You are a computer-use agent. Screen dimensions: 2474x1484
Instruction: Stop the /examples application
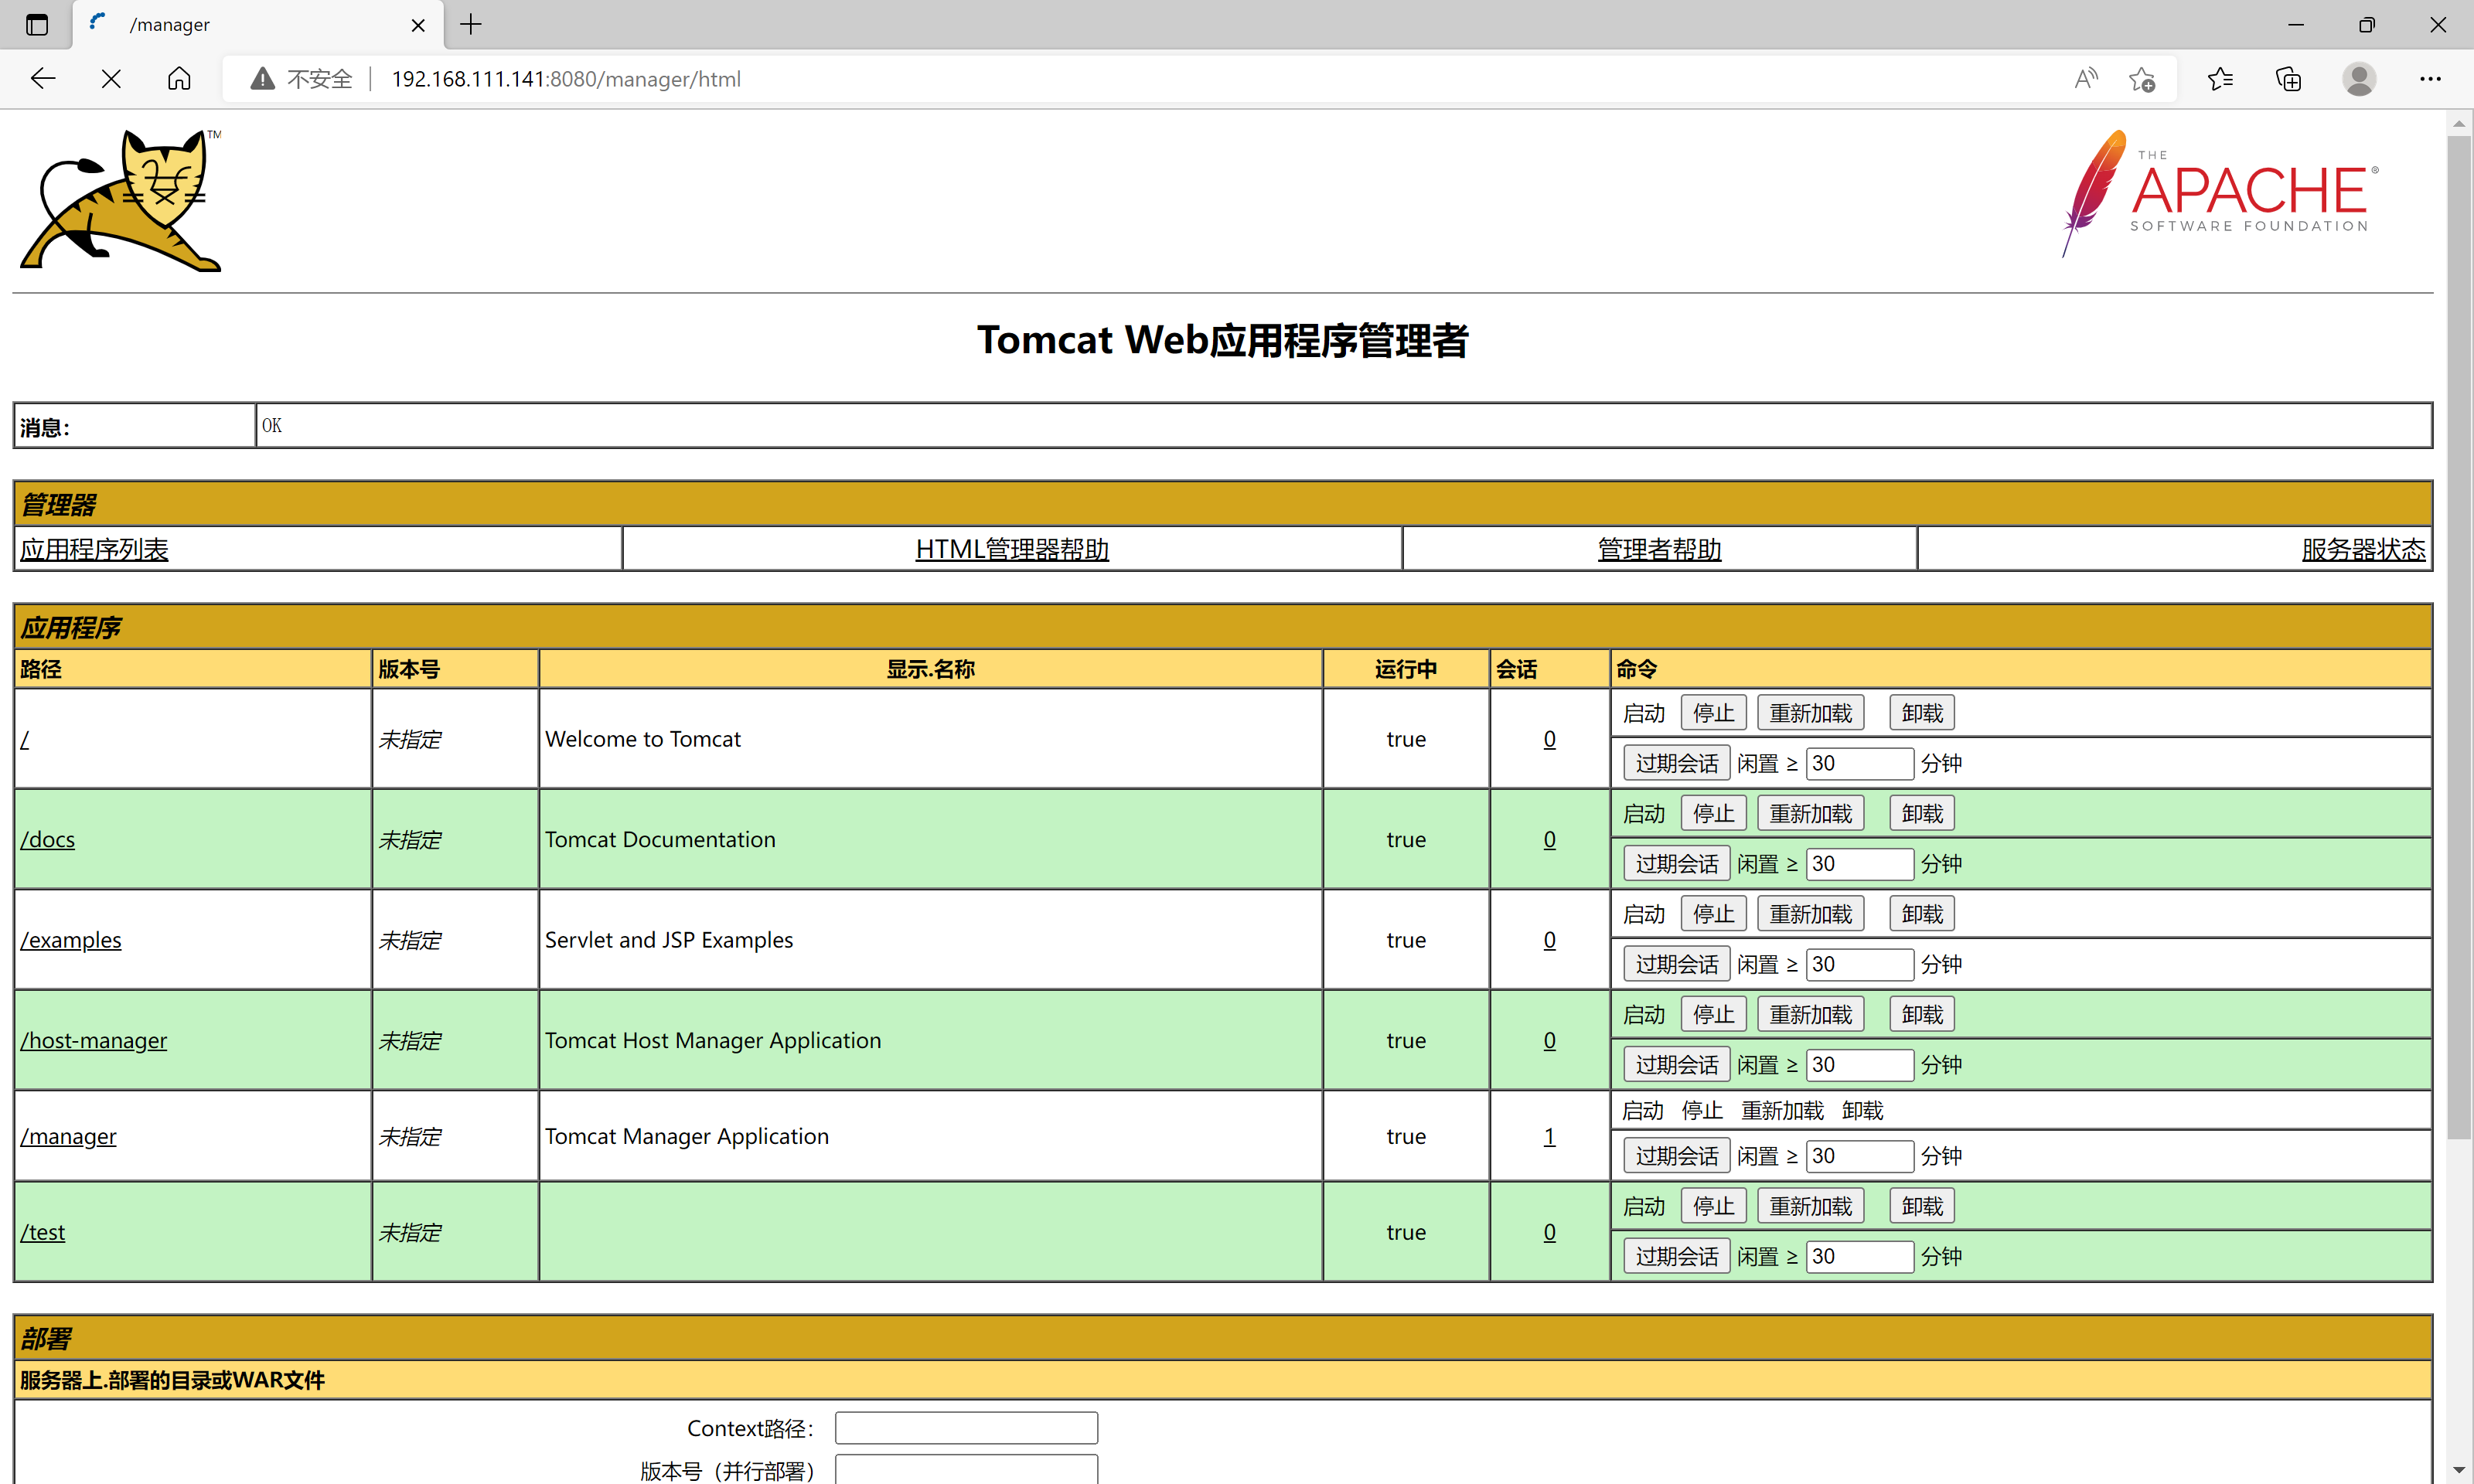[1713, 914]
